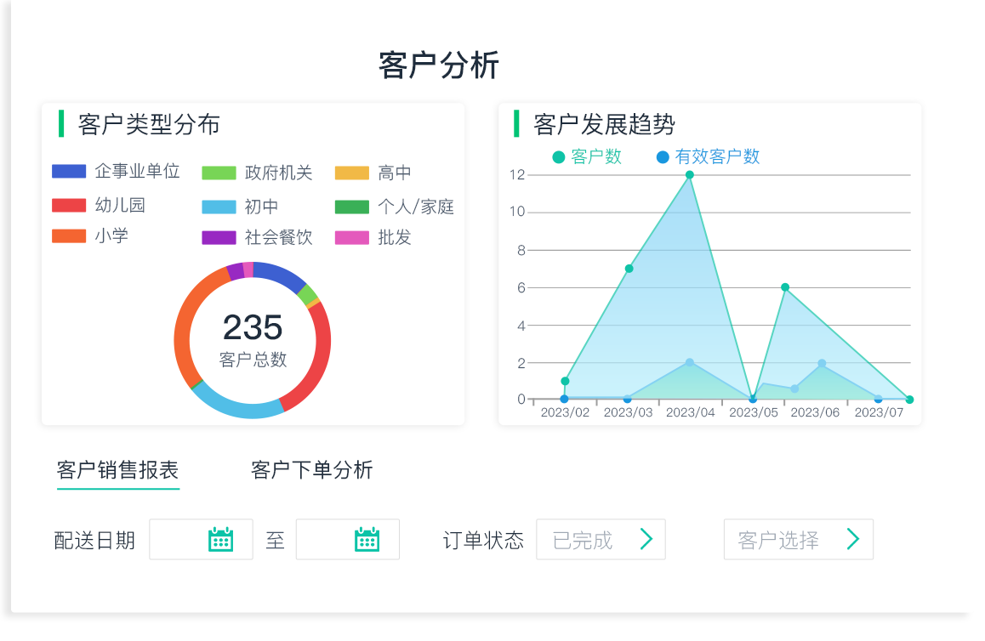Screen dimensions: 985x641
Task: Switch to the 客户销售报表 tab
Action: (x=118, y=470)
